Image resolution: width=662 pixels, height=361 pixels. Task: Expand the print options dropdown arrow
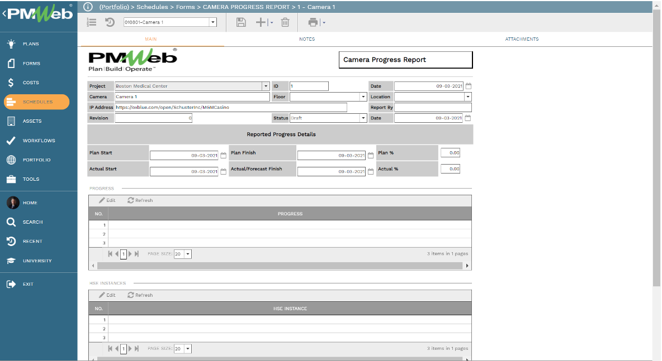pos(324,23)
